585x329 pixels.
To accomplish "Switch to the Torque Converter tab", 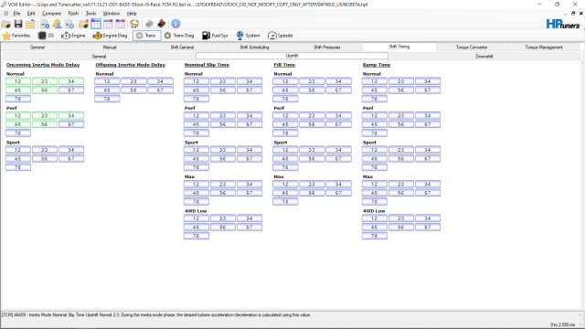I will pyautogui.click(x=472, y=47).
